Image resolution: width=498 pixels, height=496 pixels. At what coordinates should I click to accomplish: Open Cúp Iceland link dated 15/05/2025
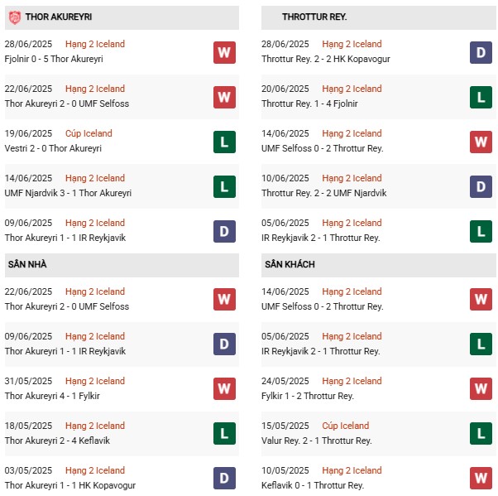[x=346, y=426]
